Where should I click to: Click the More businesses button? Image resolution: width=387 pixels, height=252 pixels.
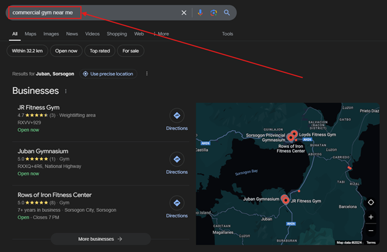[x=100, y=238]
